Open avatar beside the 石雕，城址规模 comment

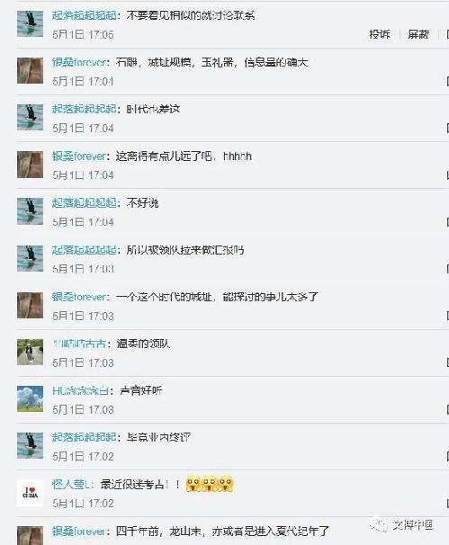coord(31,71)
